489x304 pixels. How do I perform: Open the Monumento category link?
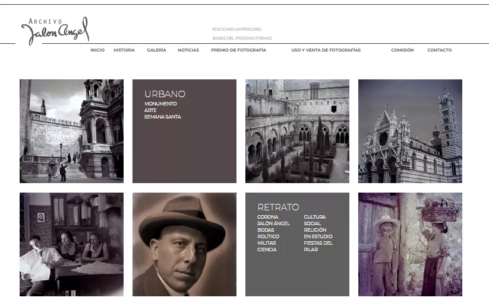[160, 104]
